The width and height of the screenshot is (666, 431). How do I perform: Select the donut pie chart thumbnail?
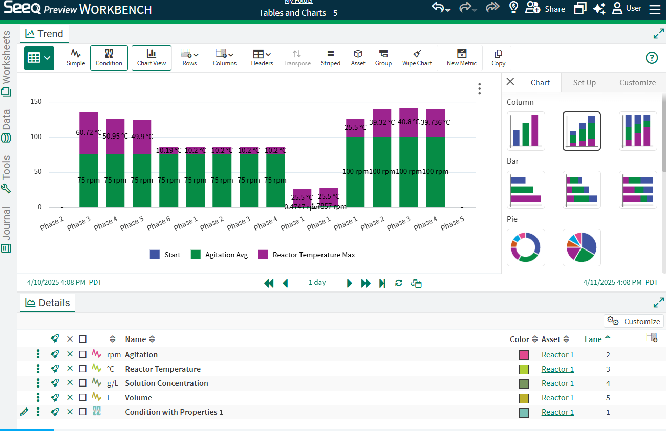pos(526,247)
